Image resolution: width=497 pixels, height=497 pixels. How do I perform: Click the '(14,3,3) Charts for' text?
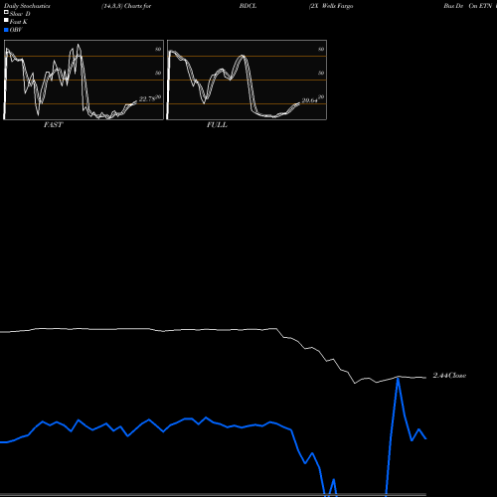pos(126,6)
